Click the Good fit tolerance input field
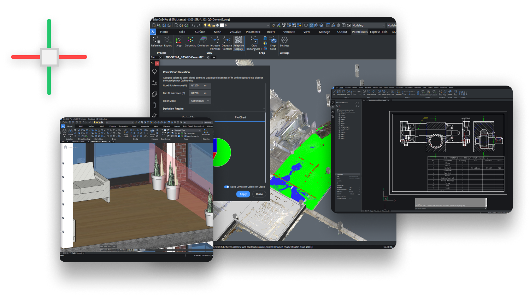This screenshot has height=296, width=530. coord(200,86)
